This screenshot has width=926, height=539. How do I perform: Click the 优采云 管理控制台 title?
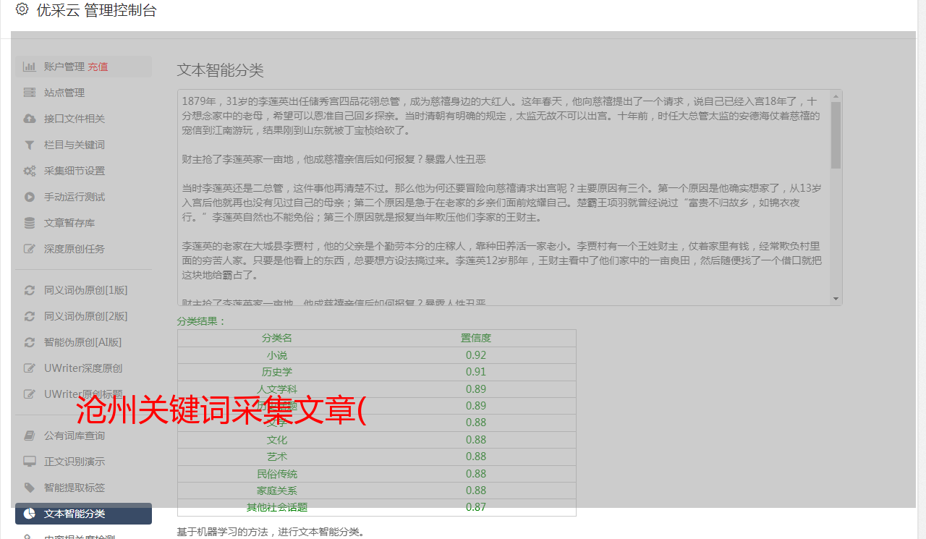(96, 10)
